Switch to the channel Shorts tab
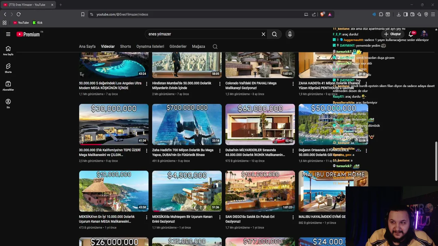This screenshot has width=438, height=246. 125,46
